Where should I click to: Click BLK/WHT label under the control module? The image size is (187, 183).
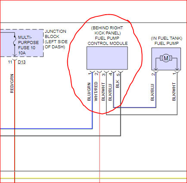(103, 91)
